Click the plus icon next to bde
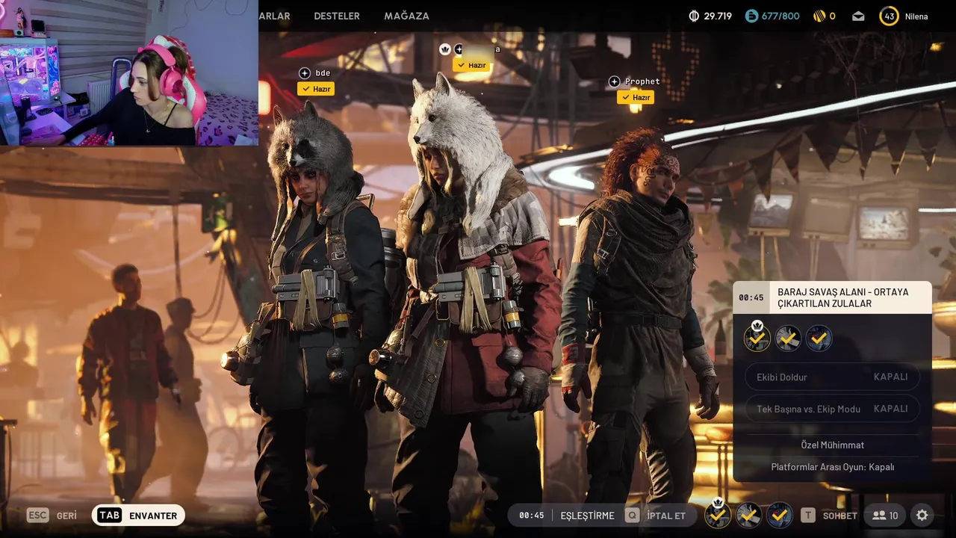Viewport: 956px width, 538px height. point(305,72)
